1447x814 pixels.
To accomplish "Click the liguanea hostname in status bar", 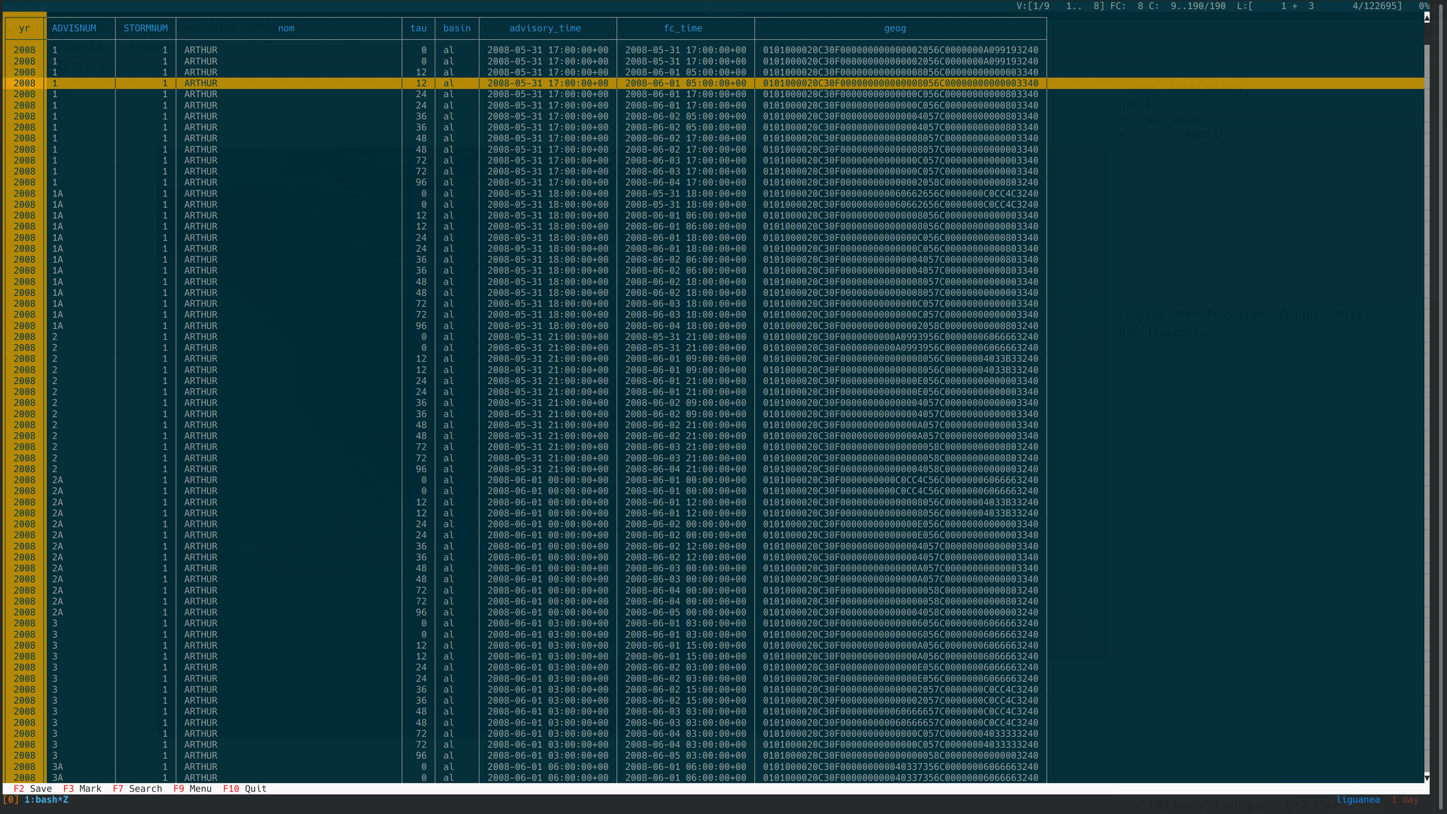I will click(1358, 800).
